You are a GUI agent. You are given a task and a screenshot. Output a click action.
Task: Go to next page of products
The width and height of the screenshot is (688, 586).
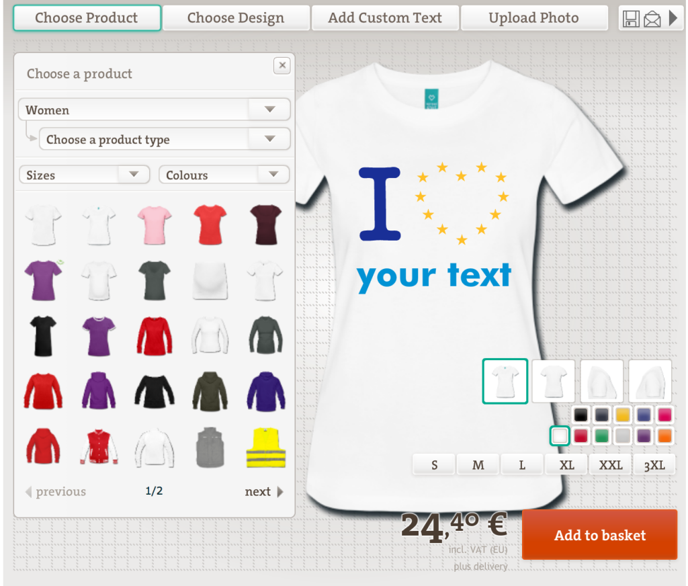click(x=263, y=492)
